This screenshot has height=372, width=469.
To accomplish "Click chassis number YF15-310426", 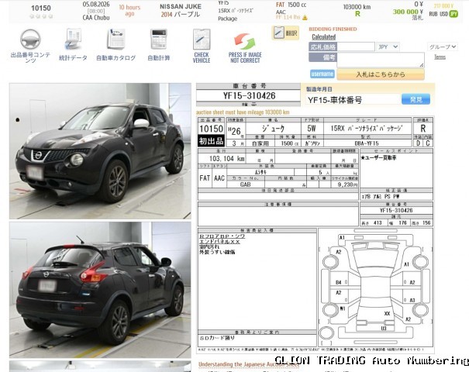I will click(249, 95).
